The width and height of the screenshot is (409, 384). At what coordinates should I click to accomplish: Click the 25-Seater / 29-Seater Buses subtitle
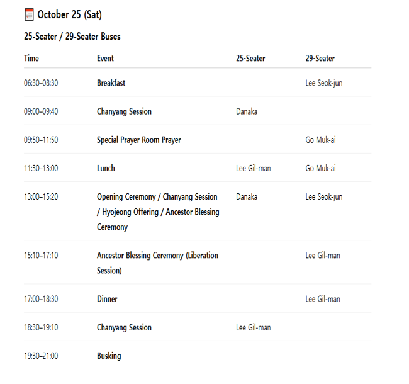tap(72, 37)
